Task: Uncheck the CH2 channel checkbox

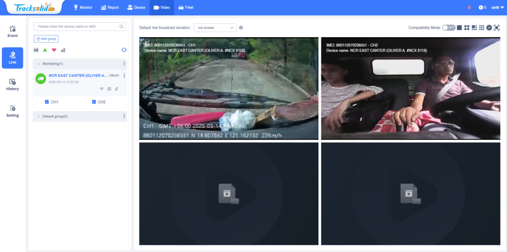Action: [94, 102]
